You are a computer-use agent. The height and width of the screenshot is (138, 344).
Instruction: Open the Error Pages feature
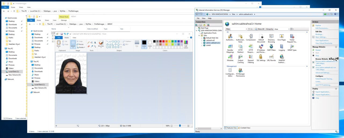(x=281, y=38)
